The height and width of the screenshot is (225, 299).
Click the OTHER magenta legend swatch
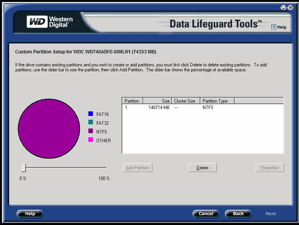(x=91, y=140)
